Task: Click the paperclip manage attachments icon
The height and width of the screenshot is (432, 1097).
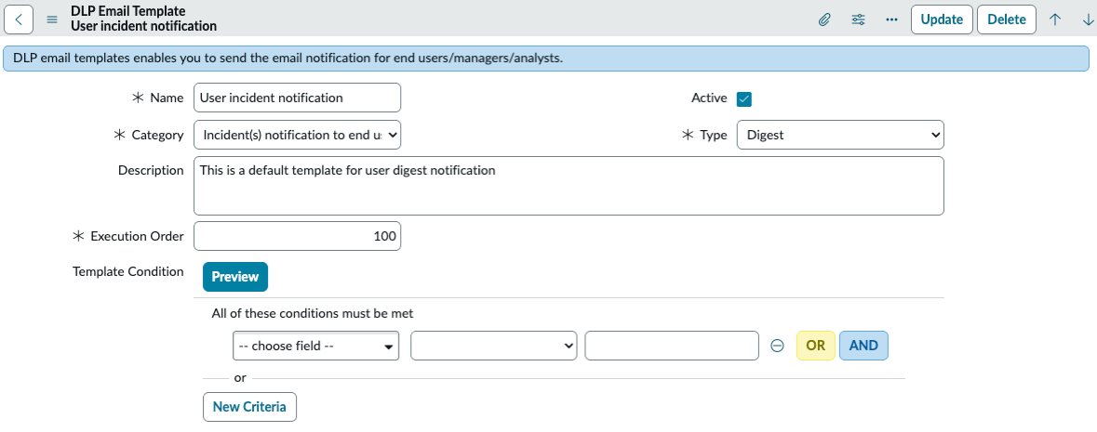Action: pos(824,20)
